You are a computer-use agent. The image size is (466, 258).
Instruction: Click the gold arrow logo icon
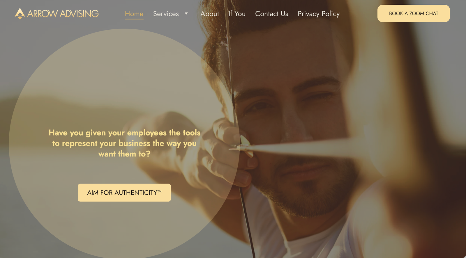coord(20,13)
